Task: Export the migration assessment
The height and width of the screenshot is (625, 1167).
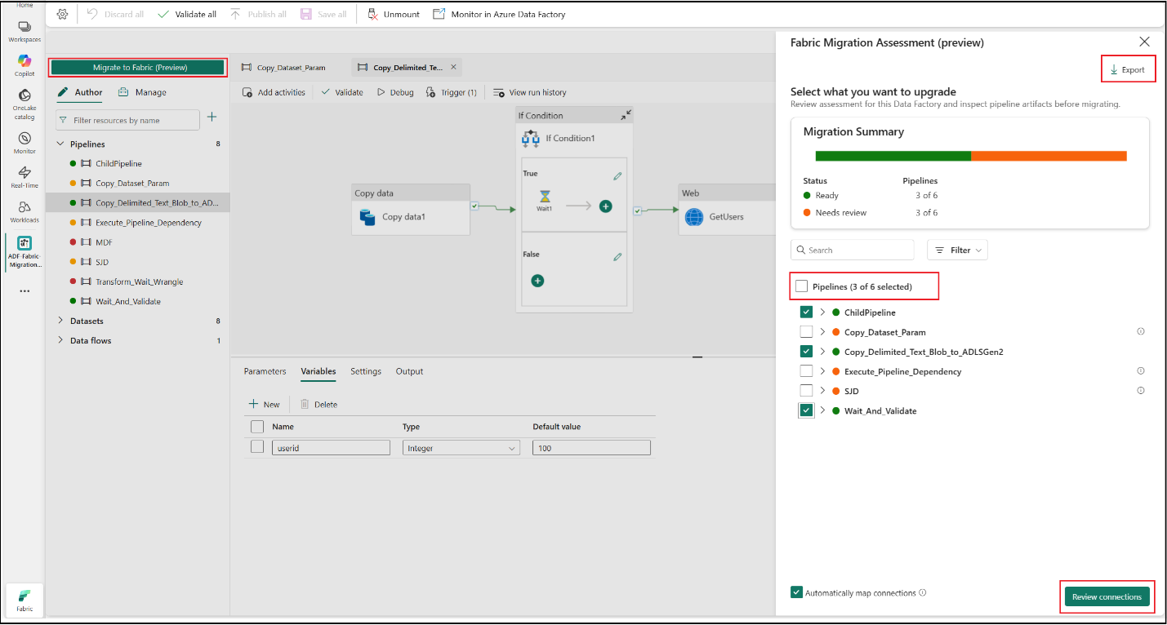Action: click(1128, 69)
